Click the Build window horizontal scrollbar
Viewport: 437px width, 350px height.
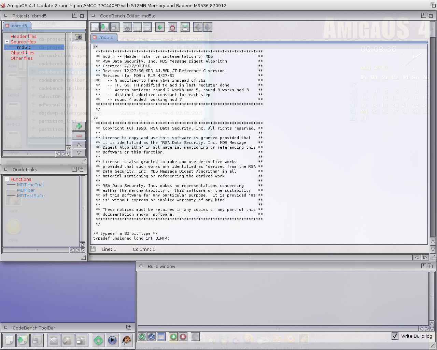[278, 329]
